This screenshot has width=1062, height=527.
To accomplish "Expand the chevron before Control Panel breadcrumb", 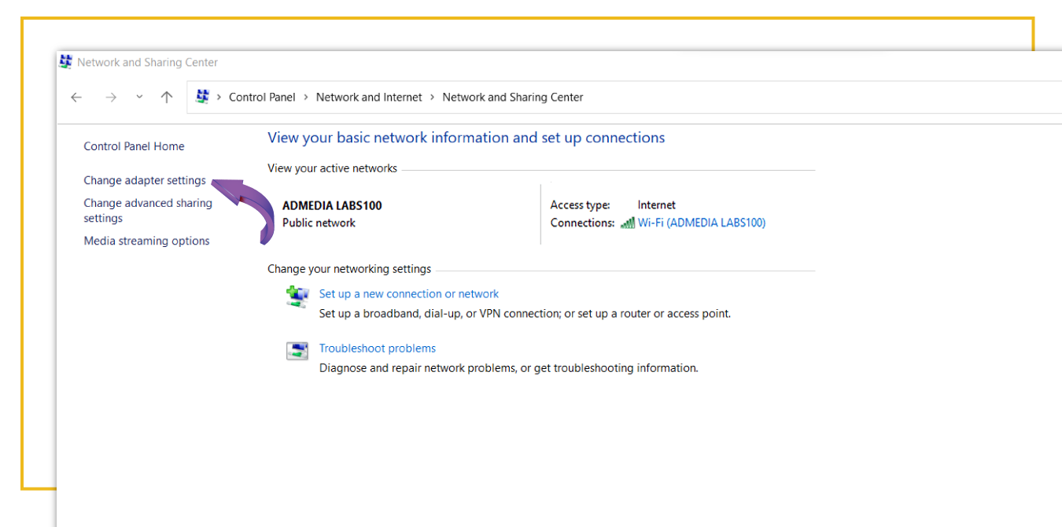I will [x=219, y=98].
